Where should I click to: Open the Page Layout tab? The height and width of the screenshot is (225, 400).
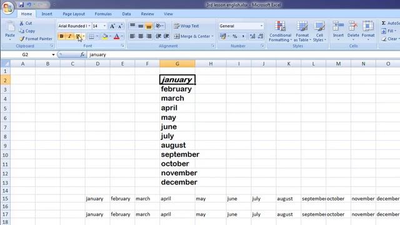coord(74,14)
